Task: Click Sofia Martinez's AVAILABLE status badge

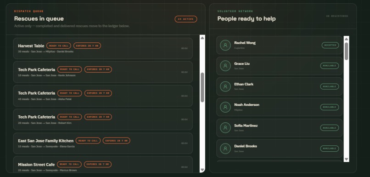Action: tap(330, 128)
